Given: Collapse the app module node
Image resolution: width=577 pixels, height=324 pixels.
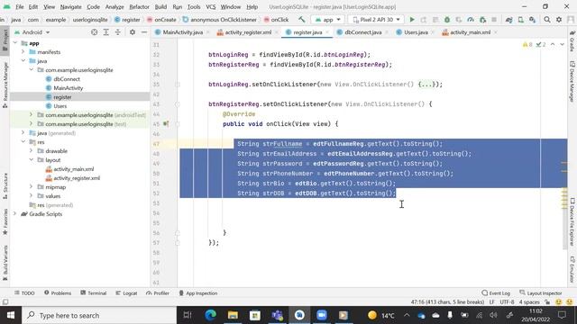Looking at the screenshot, I should point(15,43).
